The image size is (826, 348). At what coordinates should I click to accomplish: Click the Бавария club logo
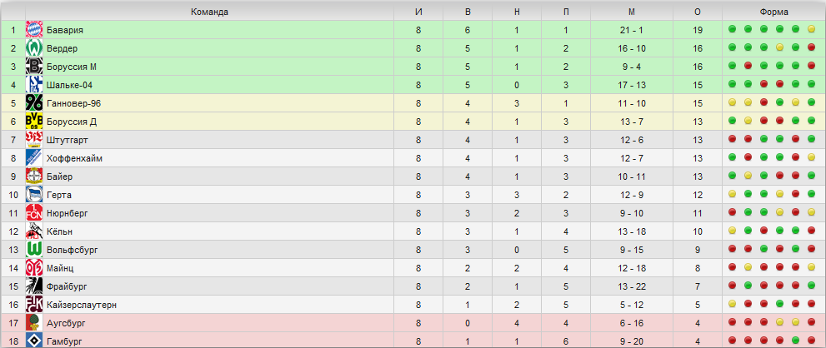click(x=34, y=30)
